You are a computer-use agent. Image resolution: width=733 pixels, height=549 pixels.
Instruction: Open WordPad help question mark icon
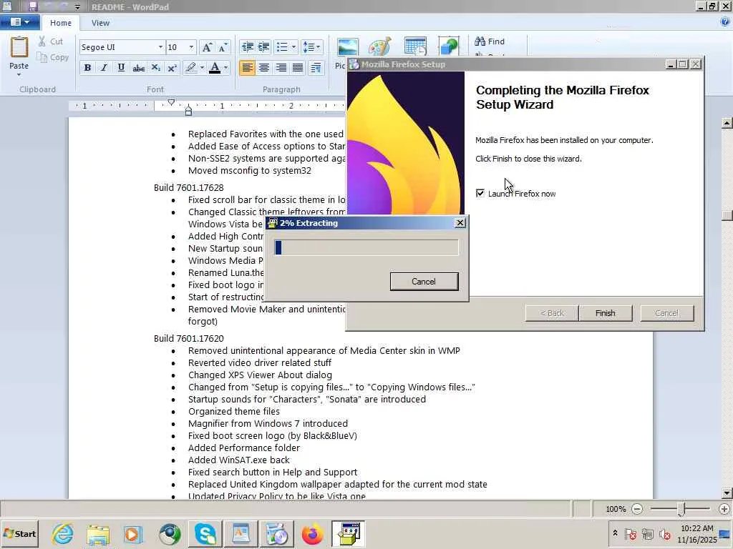coord(726,22)
